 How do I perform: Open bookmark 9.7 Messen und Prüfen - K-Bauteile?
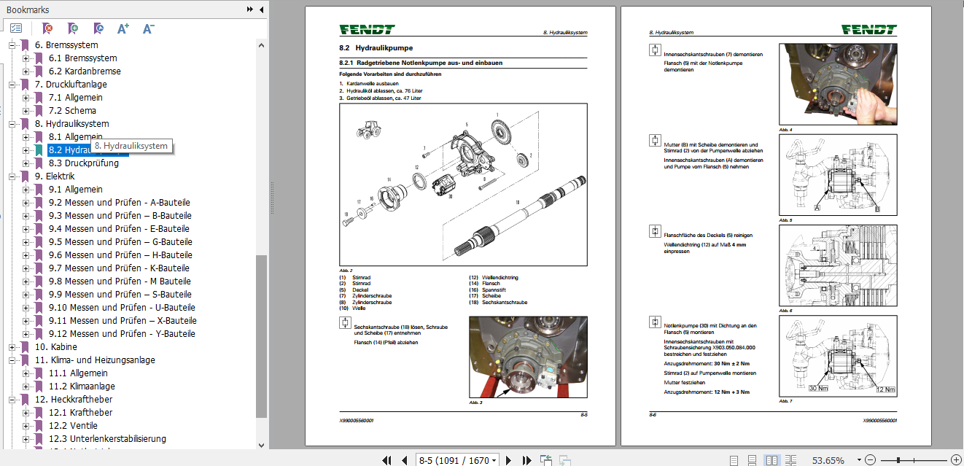click(120, 268)
